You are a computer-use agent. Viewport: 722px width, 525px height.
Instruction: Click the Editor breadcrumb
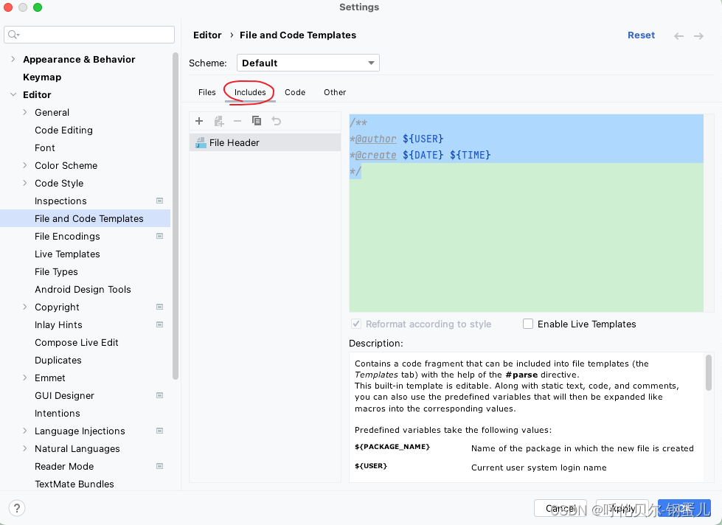(207, 35)
